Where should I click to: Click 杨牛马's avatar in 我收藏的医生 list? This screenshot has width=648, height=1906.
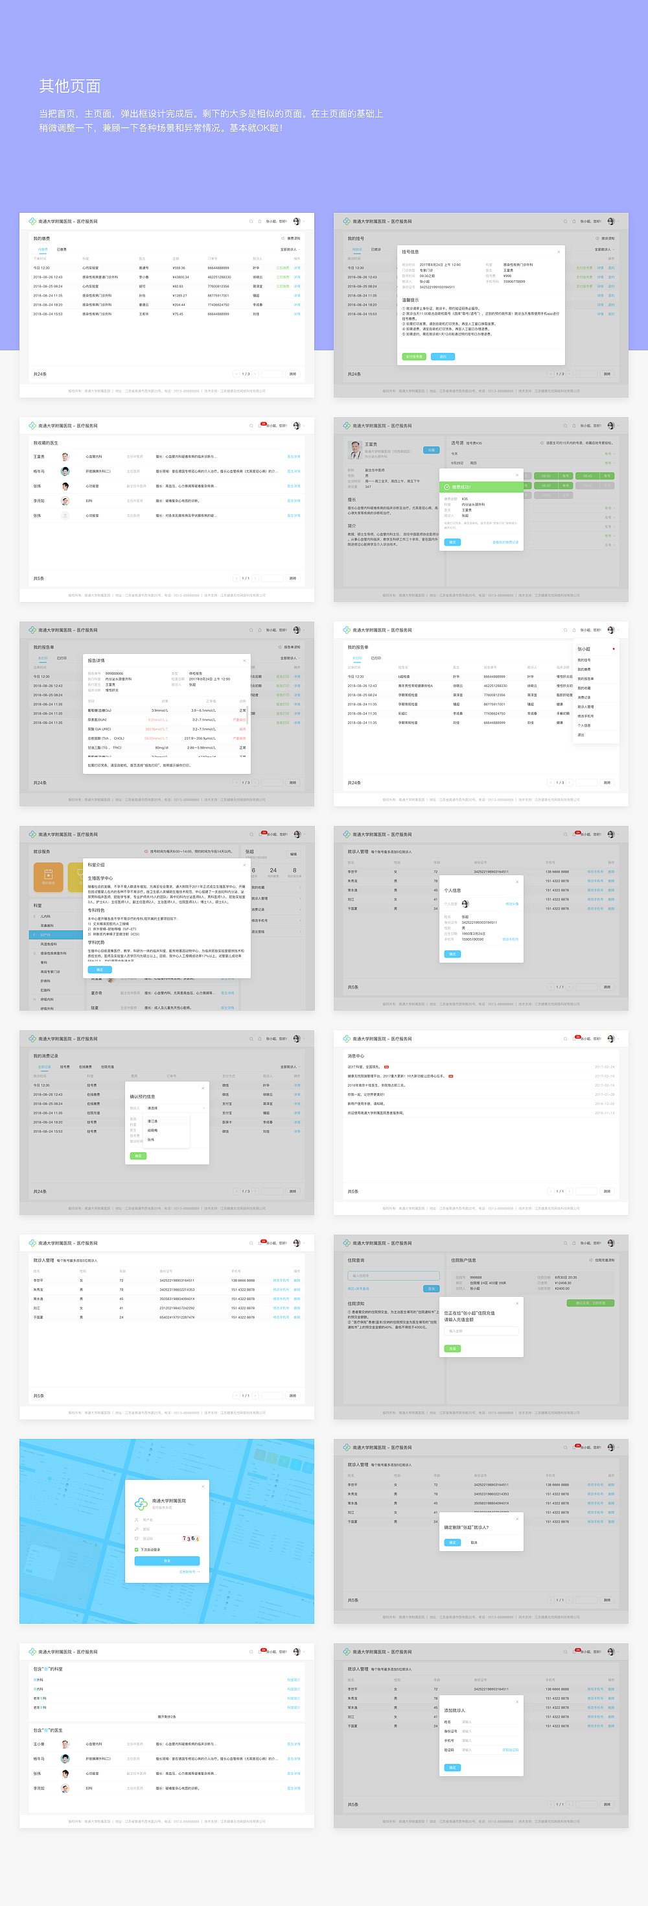pos(65,472)
